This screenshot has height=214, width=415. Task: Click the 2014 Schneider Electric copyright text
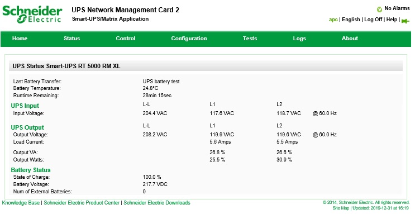point(366,203)
